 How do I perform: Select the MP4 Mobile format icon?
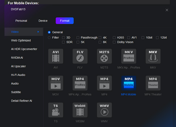[129, 83]
